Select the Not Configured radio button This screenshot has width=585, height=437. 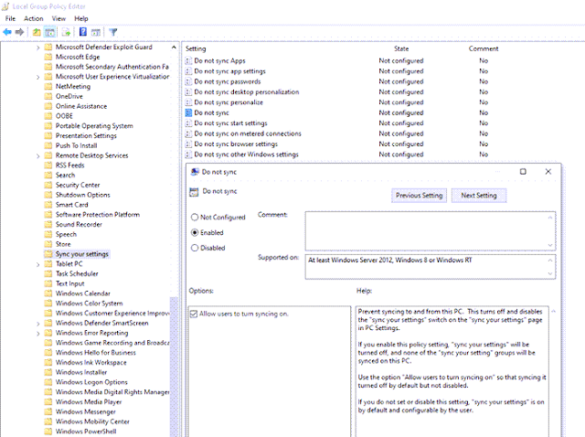[x=195, y=218]
